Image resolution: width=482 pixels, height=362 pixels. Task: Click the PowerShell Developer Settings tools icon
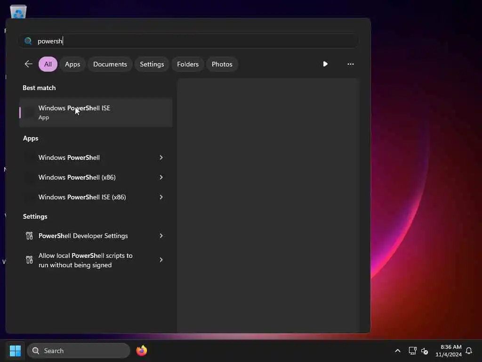pos(29,236)
